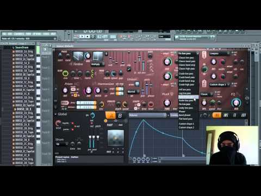This screenshot has width=261, height=196.
Task: Toggle the legato switch
Action: click(72, 123)
